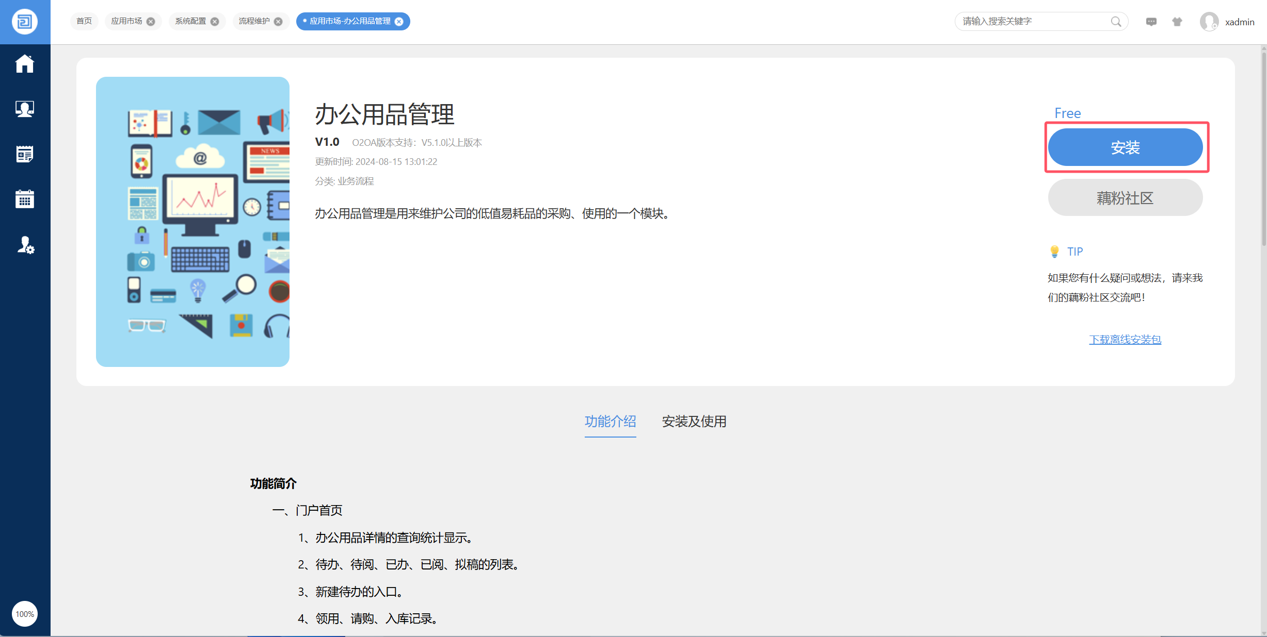
Task: Close the 应用市场 tab
Action: 151,22
